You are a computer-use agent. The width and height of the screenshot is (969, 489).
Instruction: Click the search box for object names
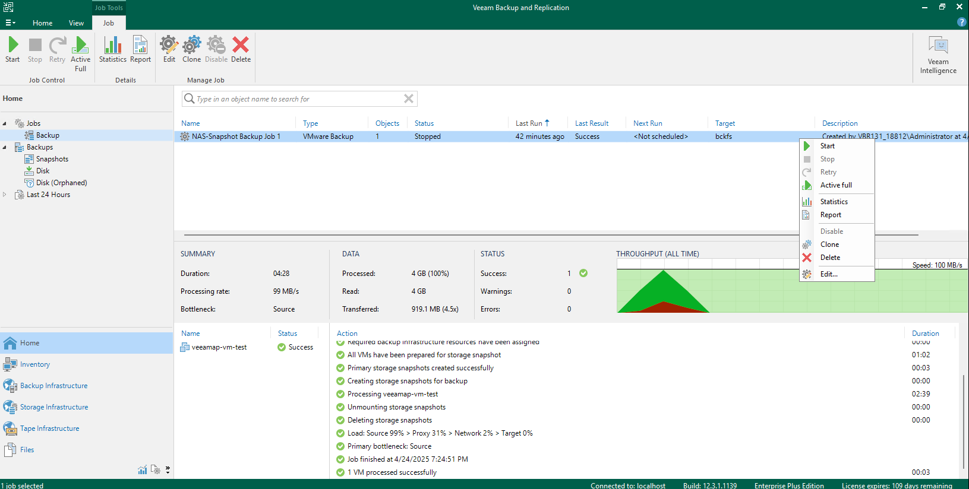tap(299, 99)
